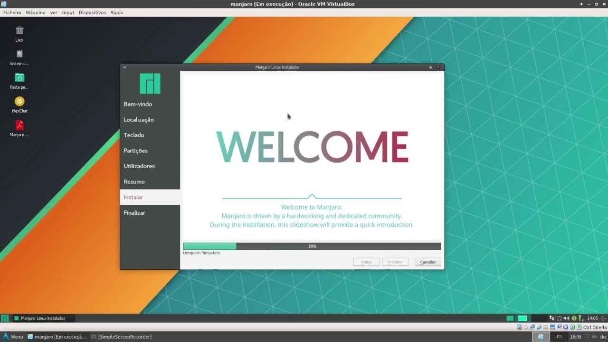
Task: Switch to first workspace in guest panel
Action: coord(510,318)
